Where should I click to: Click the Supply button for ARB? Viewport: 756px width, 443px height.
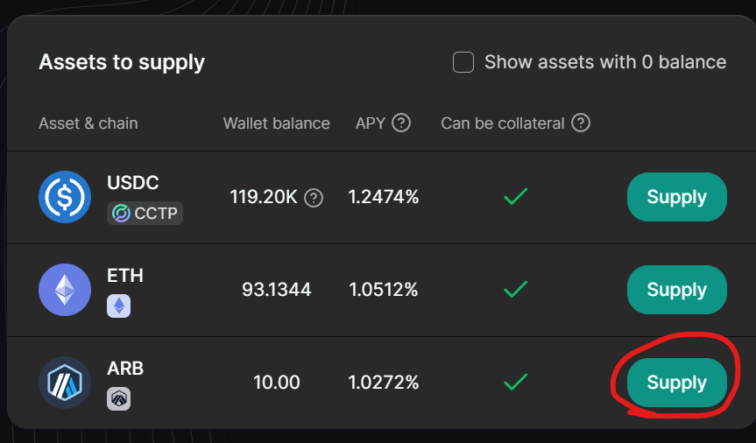[676, 383]
